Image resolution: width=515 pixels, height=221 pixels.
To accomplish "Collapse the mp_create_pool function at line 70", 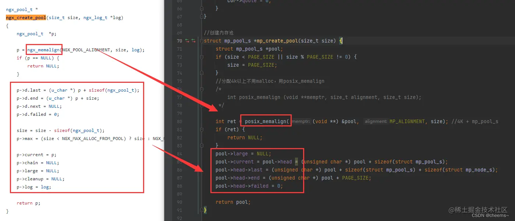I will (202, 41).
